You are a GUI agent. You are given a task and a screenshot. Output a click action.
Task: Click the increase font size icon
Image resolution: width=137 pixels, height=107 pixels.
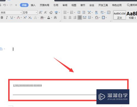(x=41, y=12)
